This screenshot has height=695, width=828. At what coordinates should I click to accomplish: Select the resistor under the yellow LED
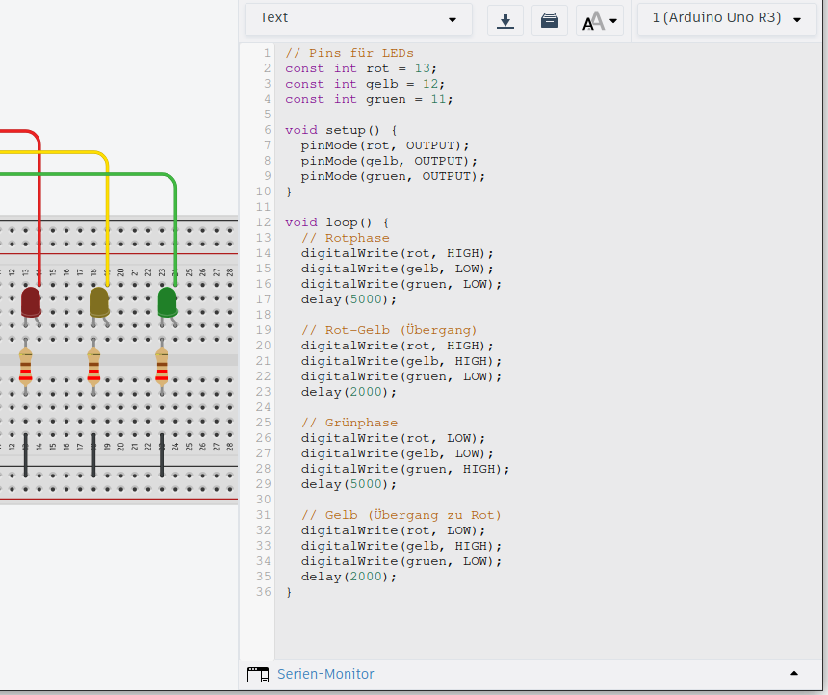coord(93,366)
